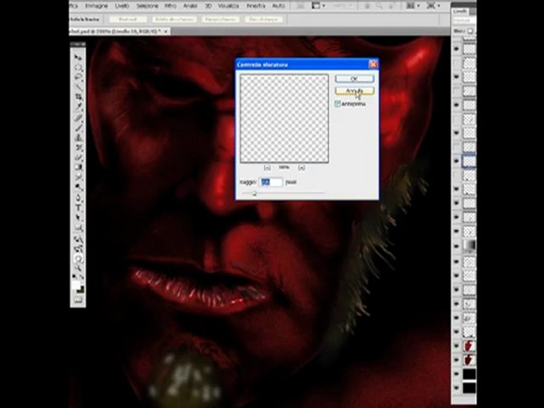Select the Shape tool

[78, 228]
